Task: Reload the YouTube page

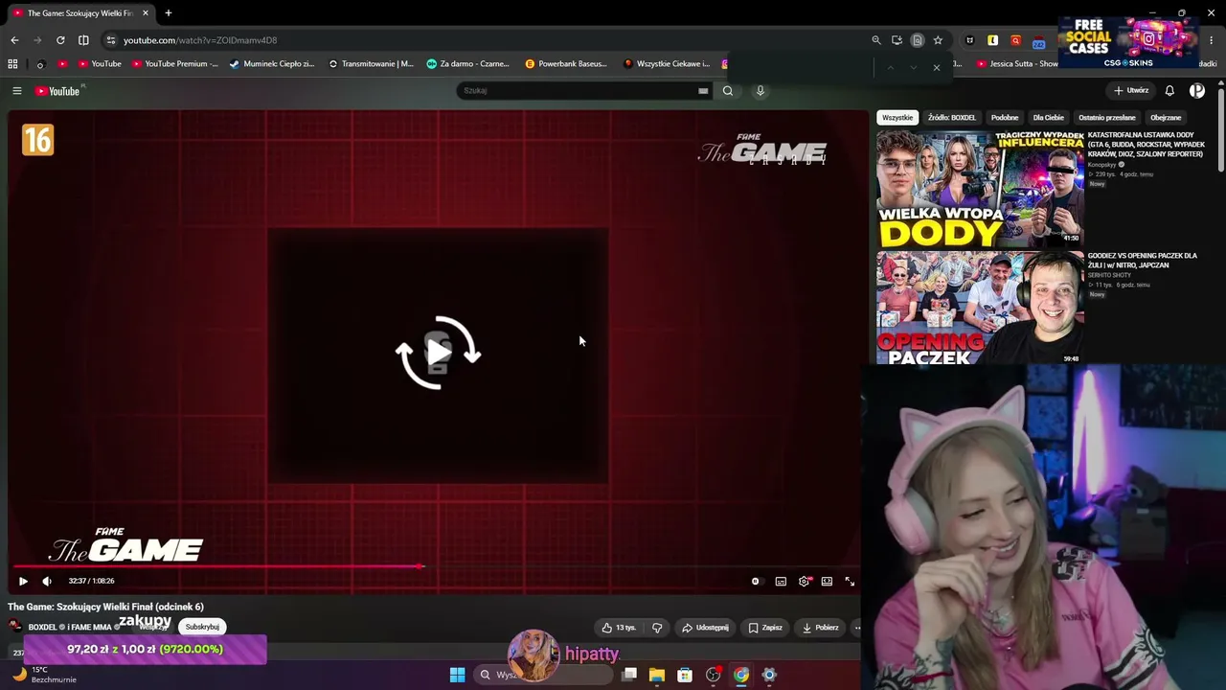Action: (60, 40)
